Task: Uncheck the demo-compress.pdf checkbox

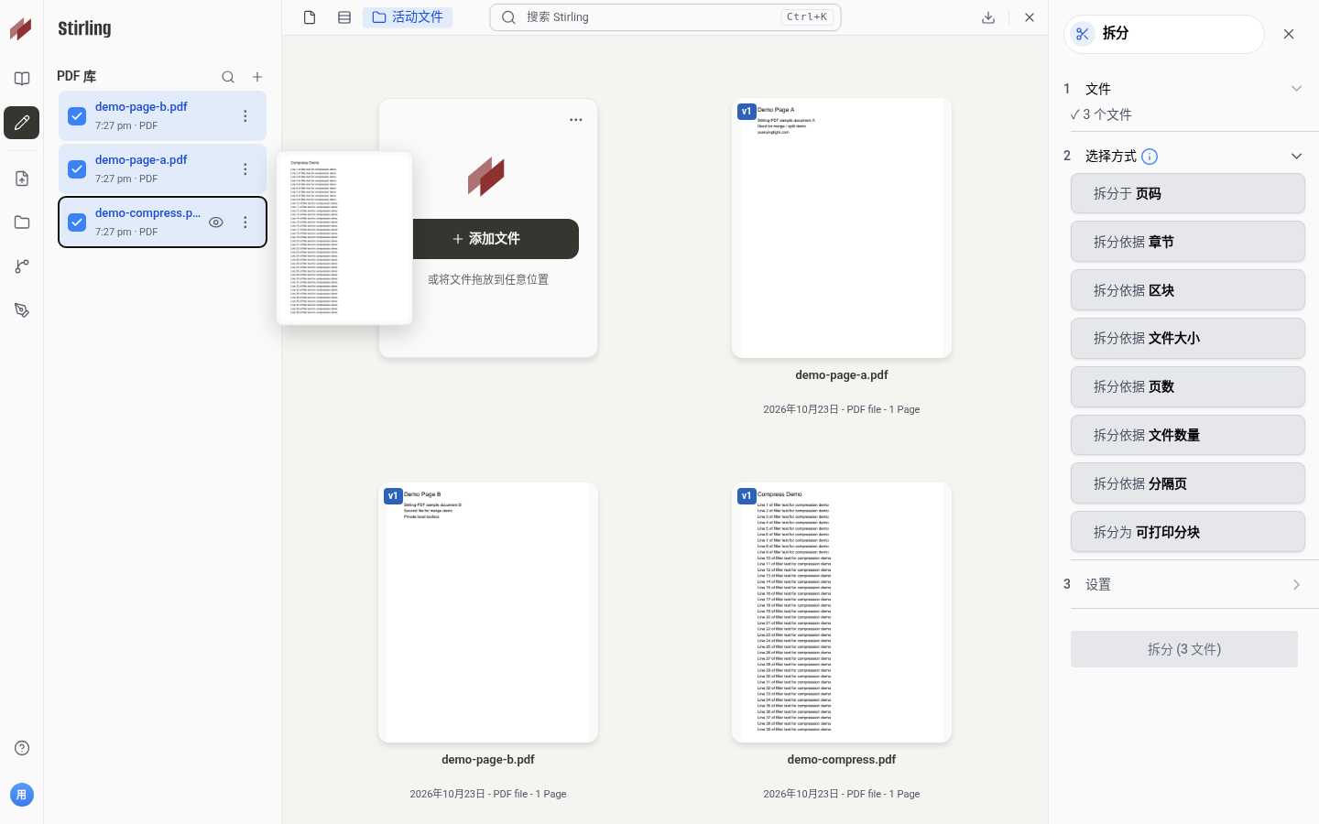Action: pos(77,222)
